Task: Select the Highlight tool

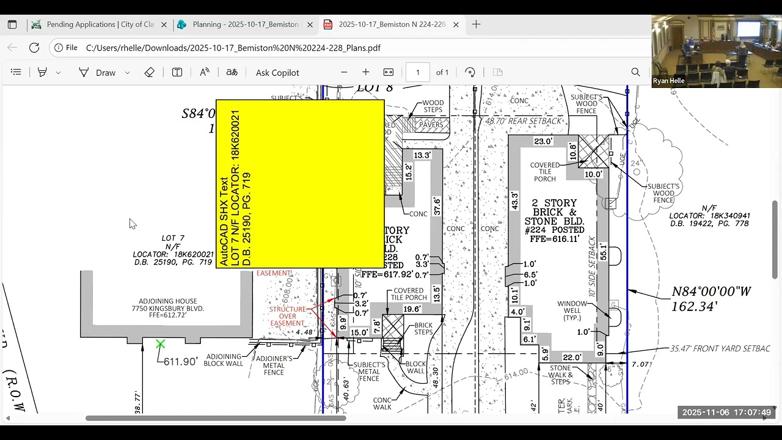Action: [x=42, y=72]
